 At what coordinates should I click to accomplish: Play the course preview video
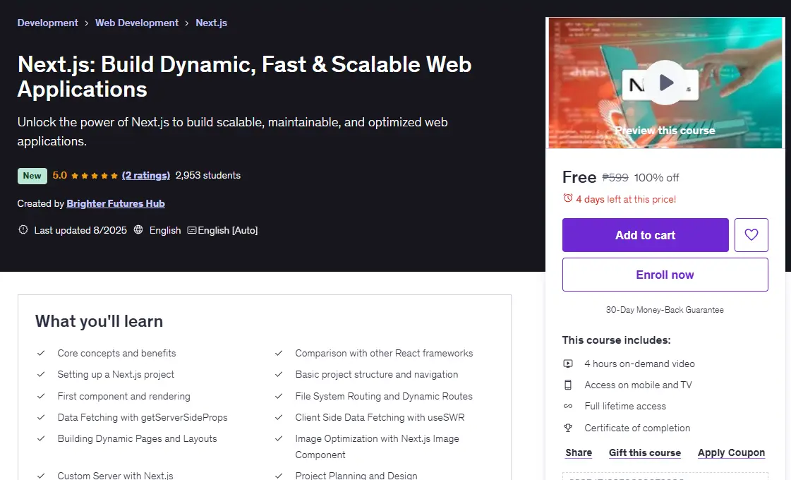pyautogui.click(x=665, y=83)
